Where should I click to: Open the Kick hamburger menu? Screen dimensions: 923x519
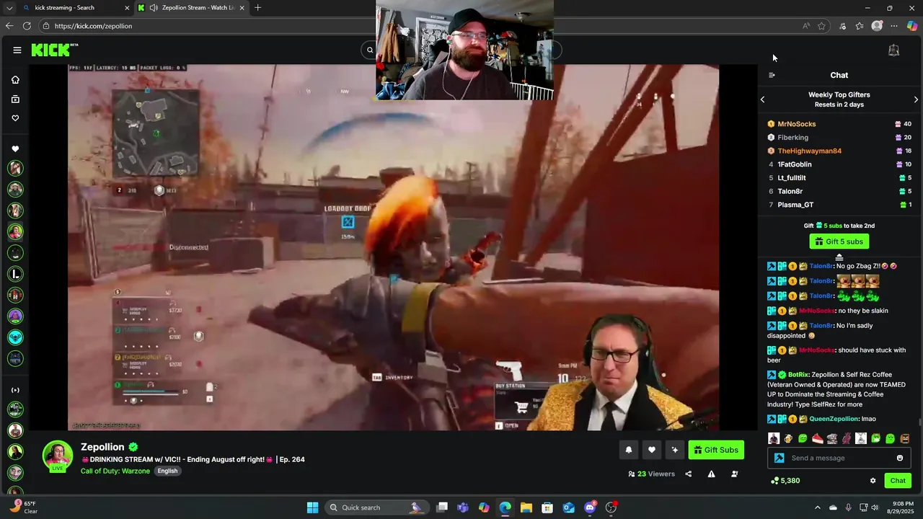[17, 50]
